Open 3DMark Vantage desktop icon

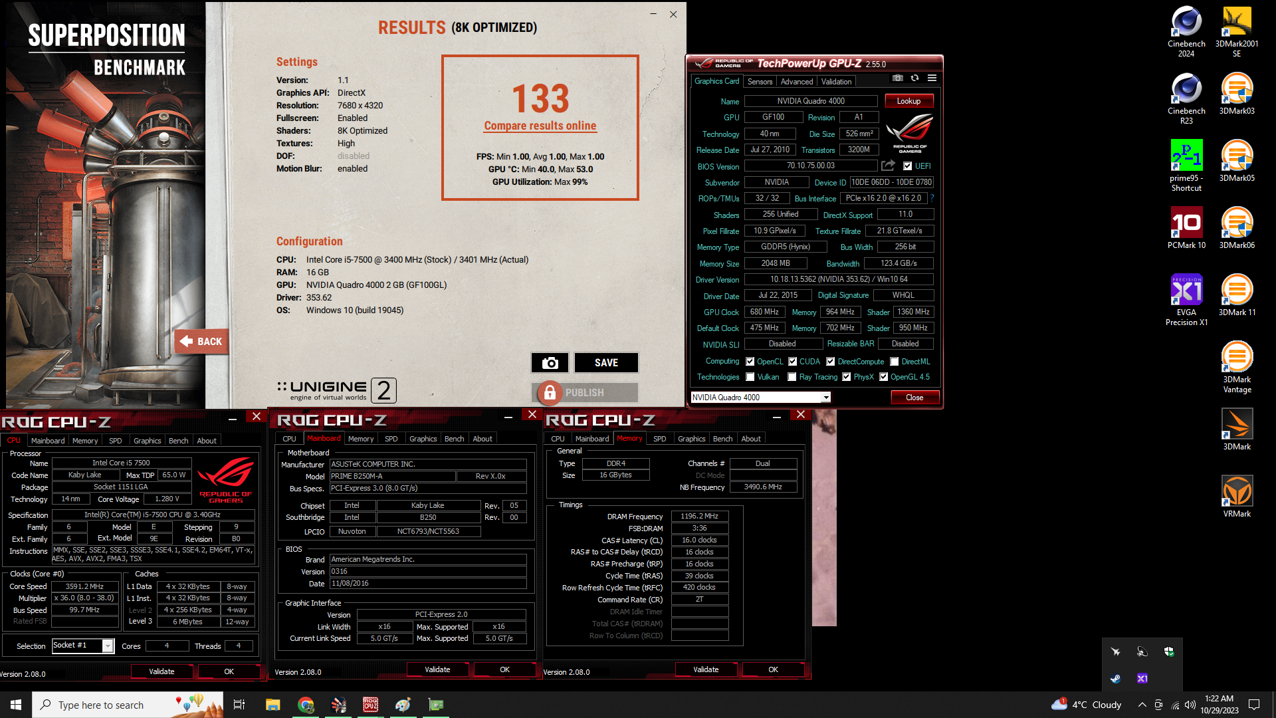point(1237,367)
